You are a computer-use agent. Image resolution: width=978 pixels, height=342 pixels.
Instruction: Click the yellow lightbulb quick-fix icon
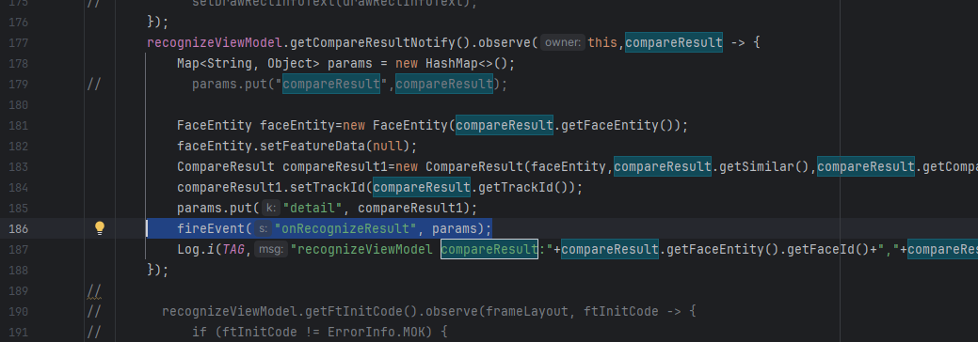coord(100,228)
